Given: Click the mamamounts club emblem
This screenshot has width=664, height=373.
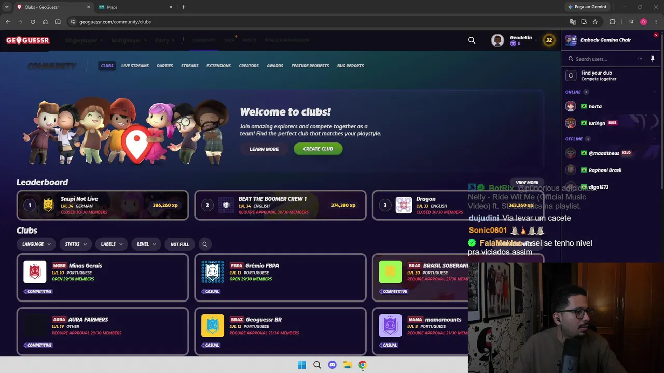Looking at the screenshot, I should point(390,326).
